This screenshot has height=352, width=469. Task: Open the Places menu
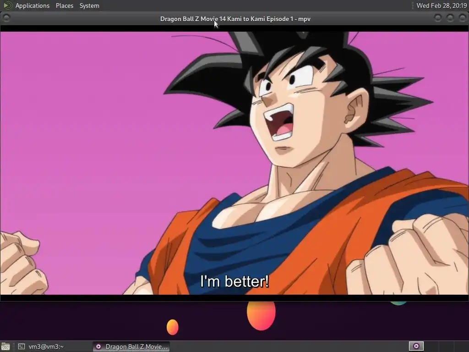(x=64, y=5)
